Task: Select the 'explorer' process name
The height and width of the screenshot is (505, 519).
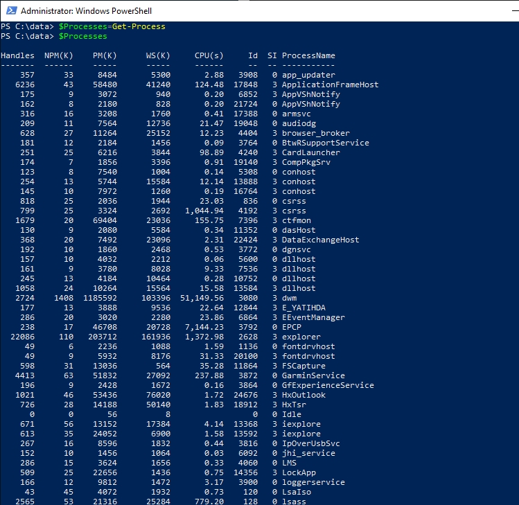Action: pos(301,337)
